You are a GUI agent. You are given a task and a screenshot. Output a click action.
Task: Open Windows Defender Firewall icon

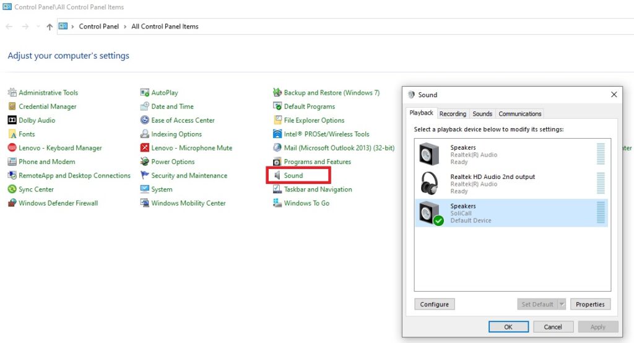click(x=12, y=202)
